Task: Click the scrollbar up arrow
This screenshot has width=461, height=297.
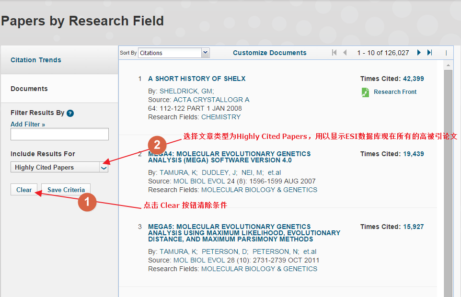Action: 448,65
